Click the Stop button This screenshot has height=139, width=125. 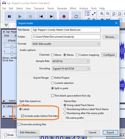[x=30, y=16]
